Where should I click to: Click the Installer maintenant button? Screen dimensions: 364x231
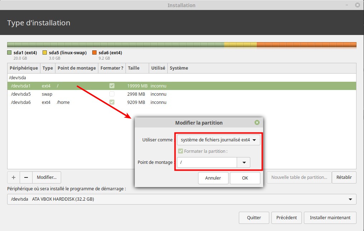[330, 217]
